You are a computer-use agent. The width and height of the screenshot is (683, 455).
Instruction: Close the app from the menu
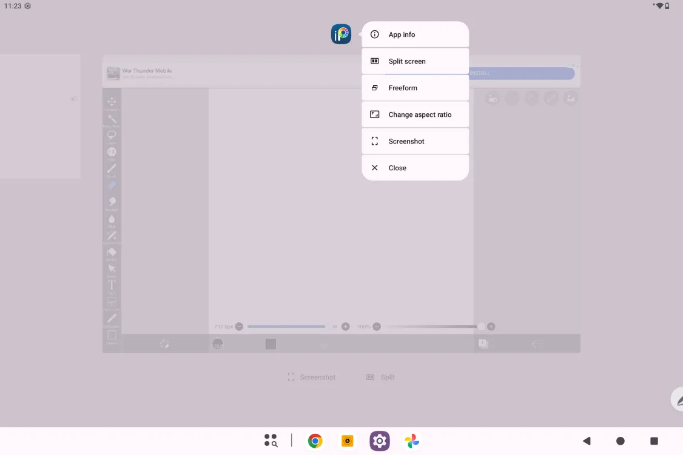click(x=415, y=167)
